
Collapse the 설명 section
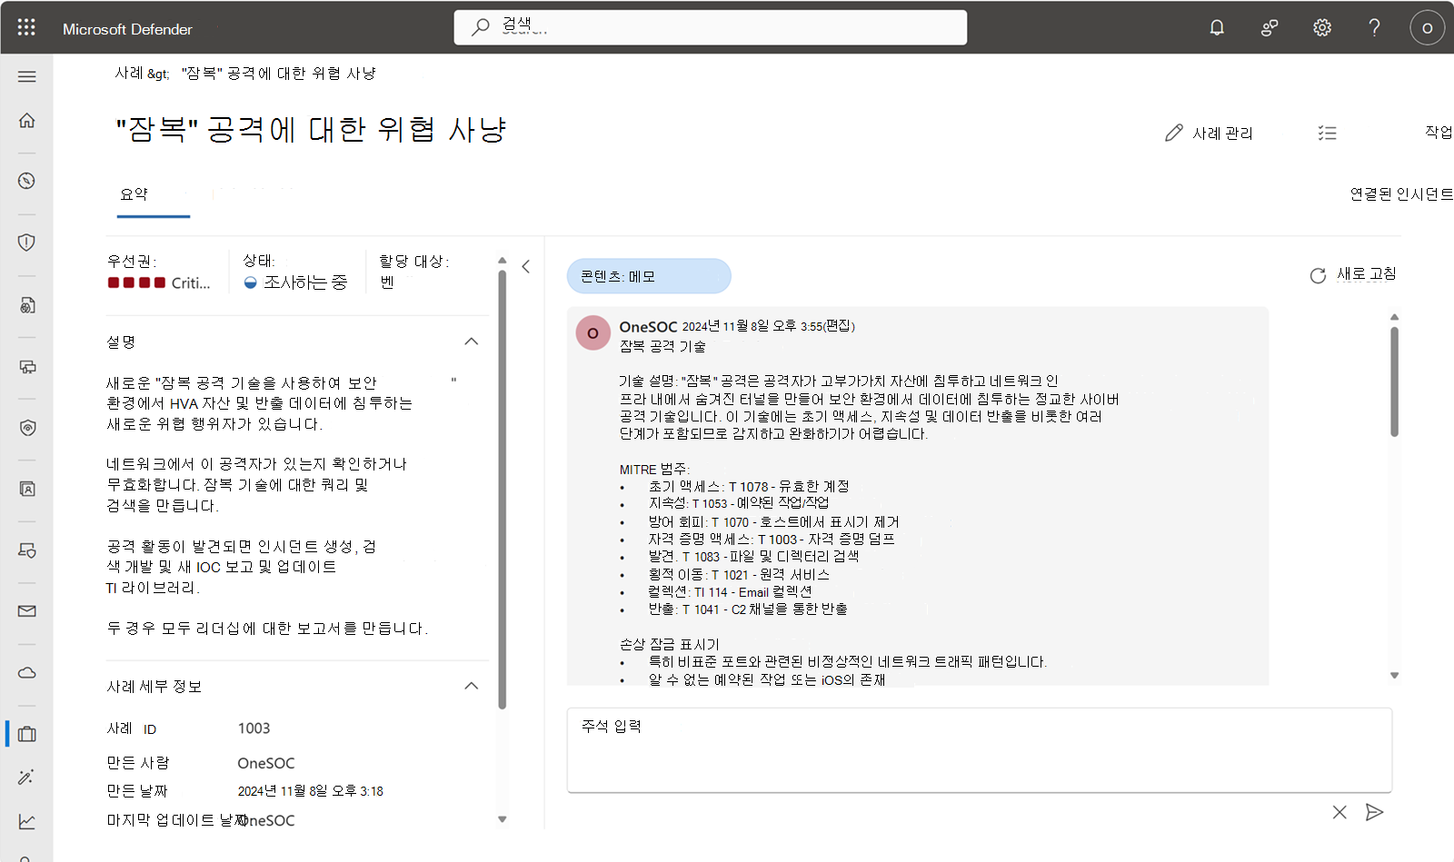(x=472, y=342)
